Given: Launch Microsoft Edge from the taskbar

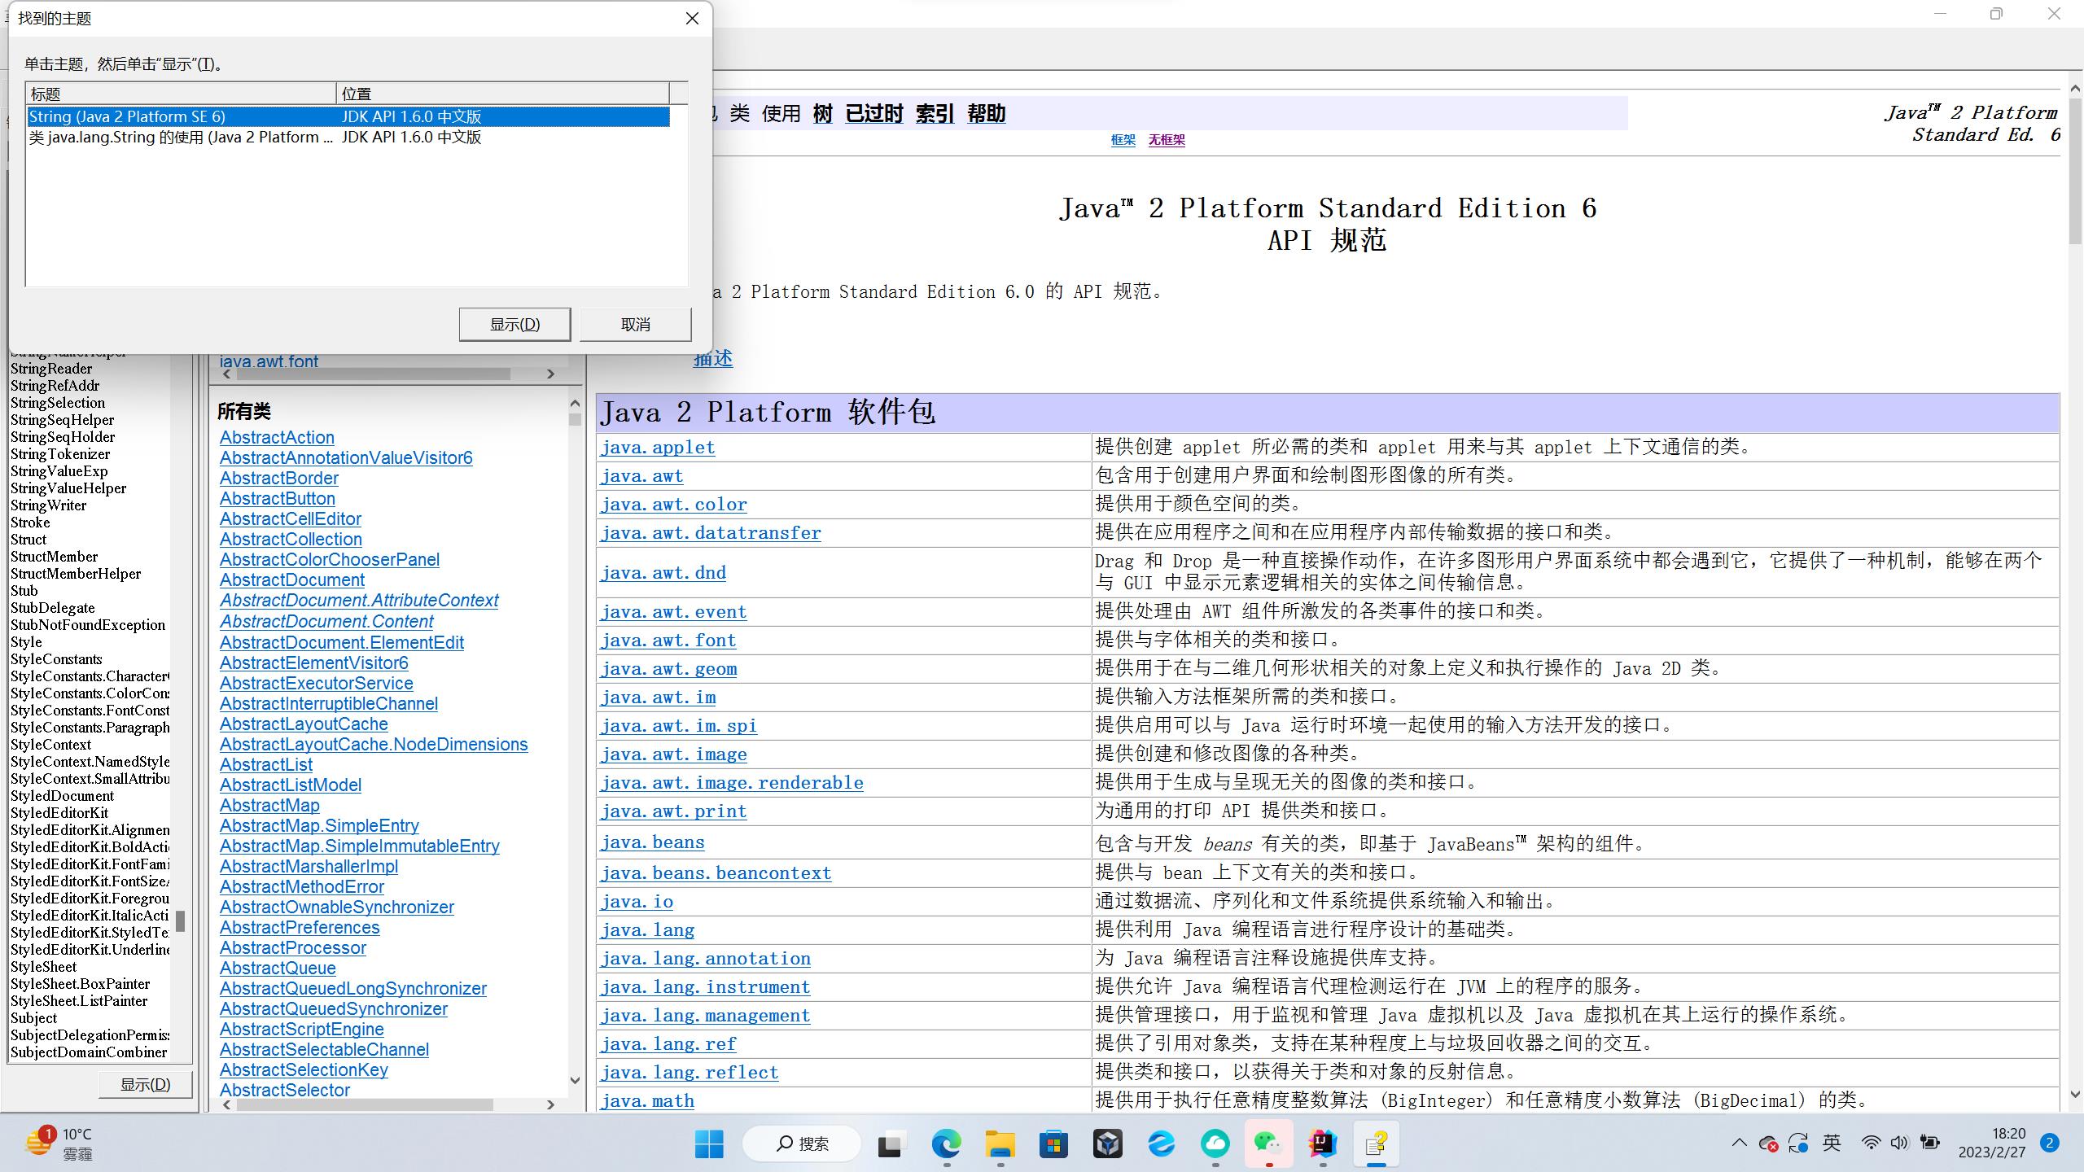Looking at the screenshot, I should (x=946, y=1144).
